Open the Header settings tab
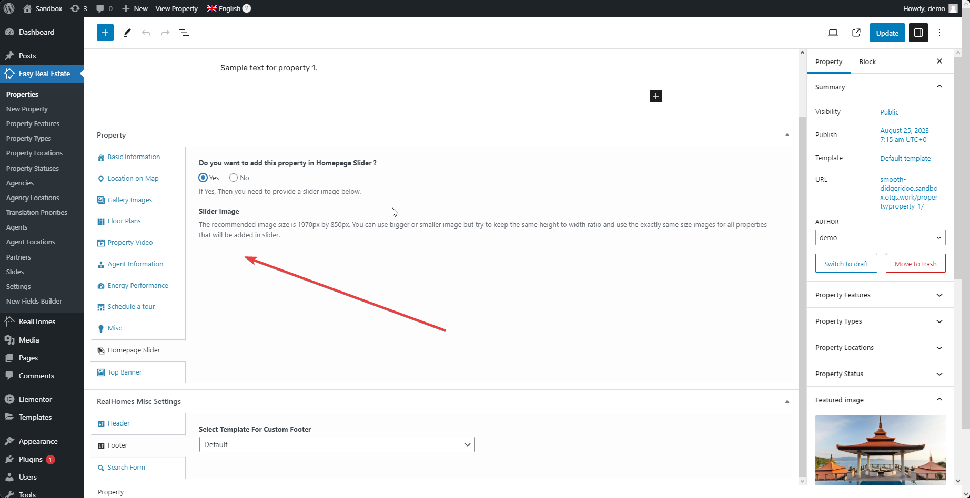Viewport: 970px width, 498px height. click(x=118, y=423)
